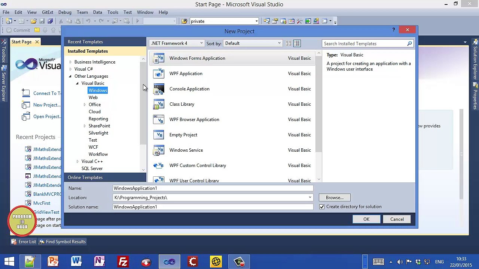
Task: Open MvcFirst from Recent Projects list
Action: [x=42, y=203]
